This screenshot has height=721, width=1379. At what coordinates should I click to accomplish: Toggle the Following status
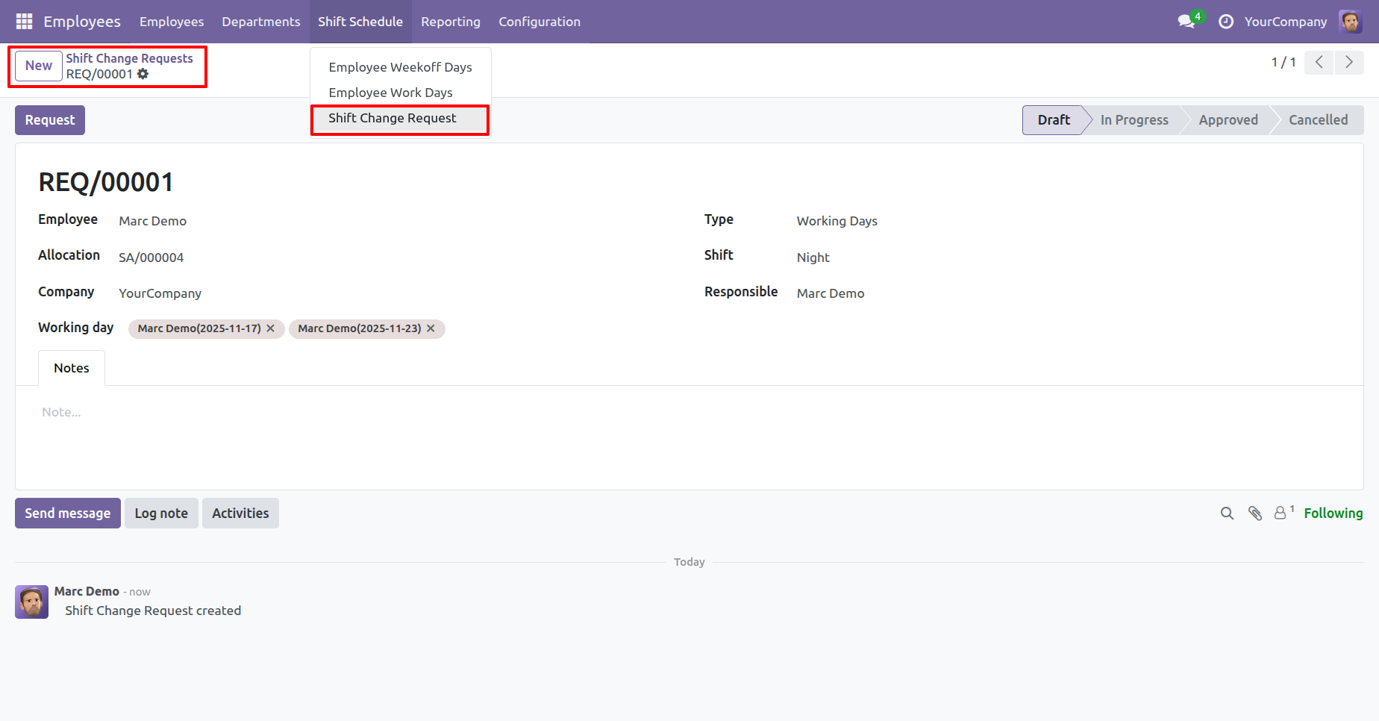[x=1333, y=514]
